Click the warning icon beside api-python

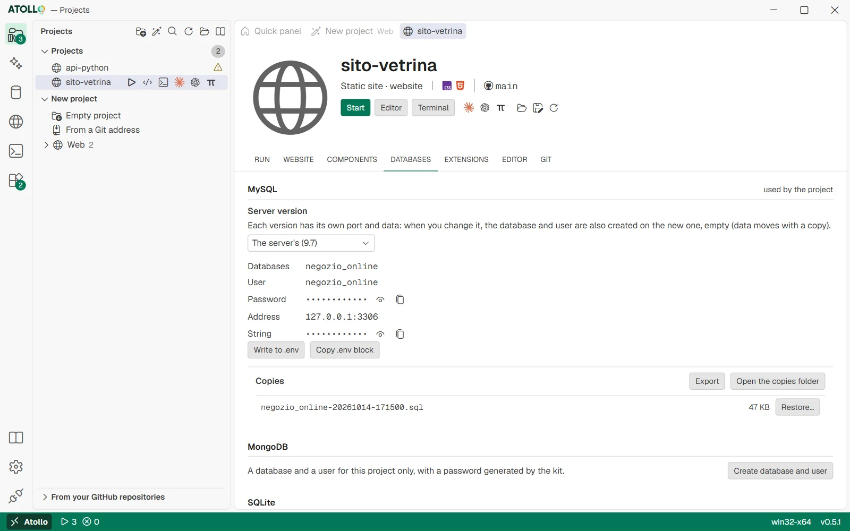(218, 67)
